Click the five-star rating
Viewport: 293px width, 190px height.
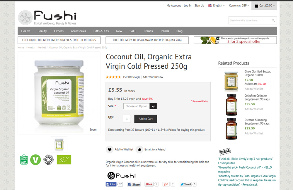[x=113, y=77]
